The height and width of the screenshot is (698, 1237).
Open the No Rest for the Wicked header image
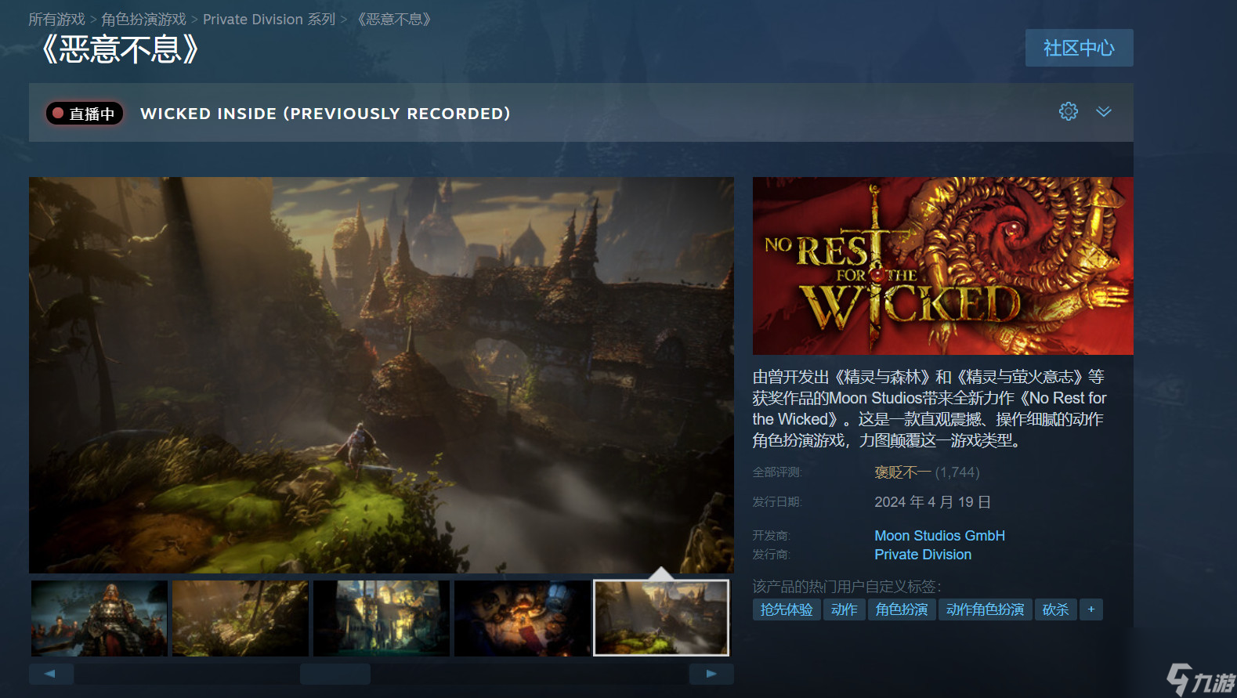point(942,266)
